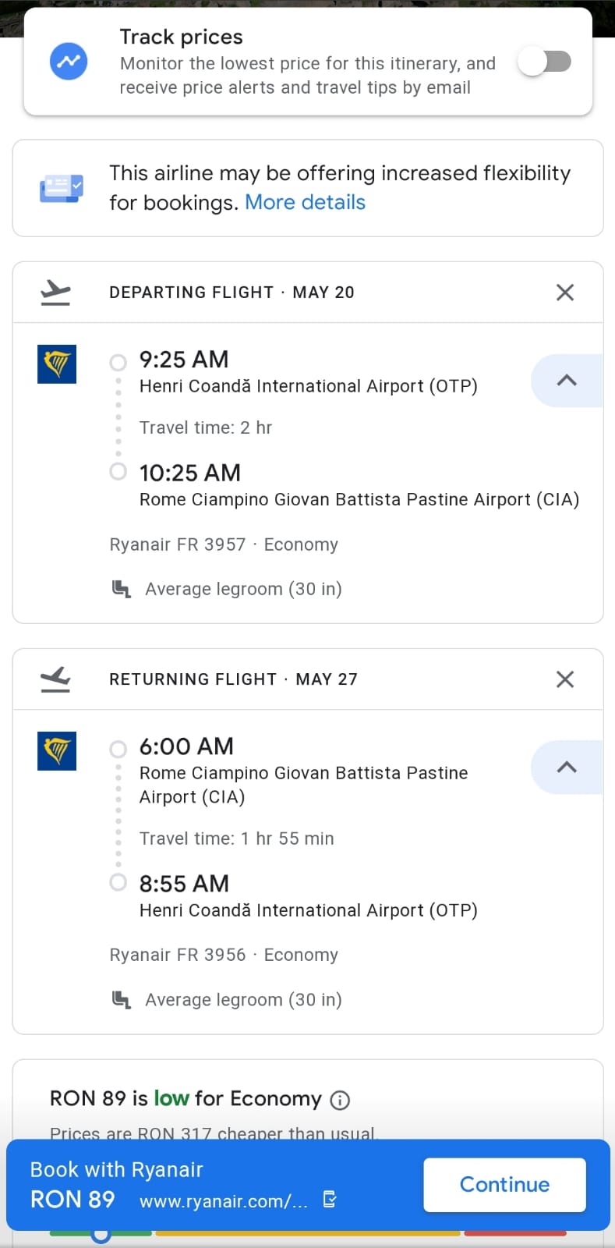The width and height of the screenshot is (615, 1248).
Task: Remove the departing flight on May 20
Action: pos(565,292)
